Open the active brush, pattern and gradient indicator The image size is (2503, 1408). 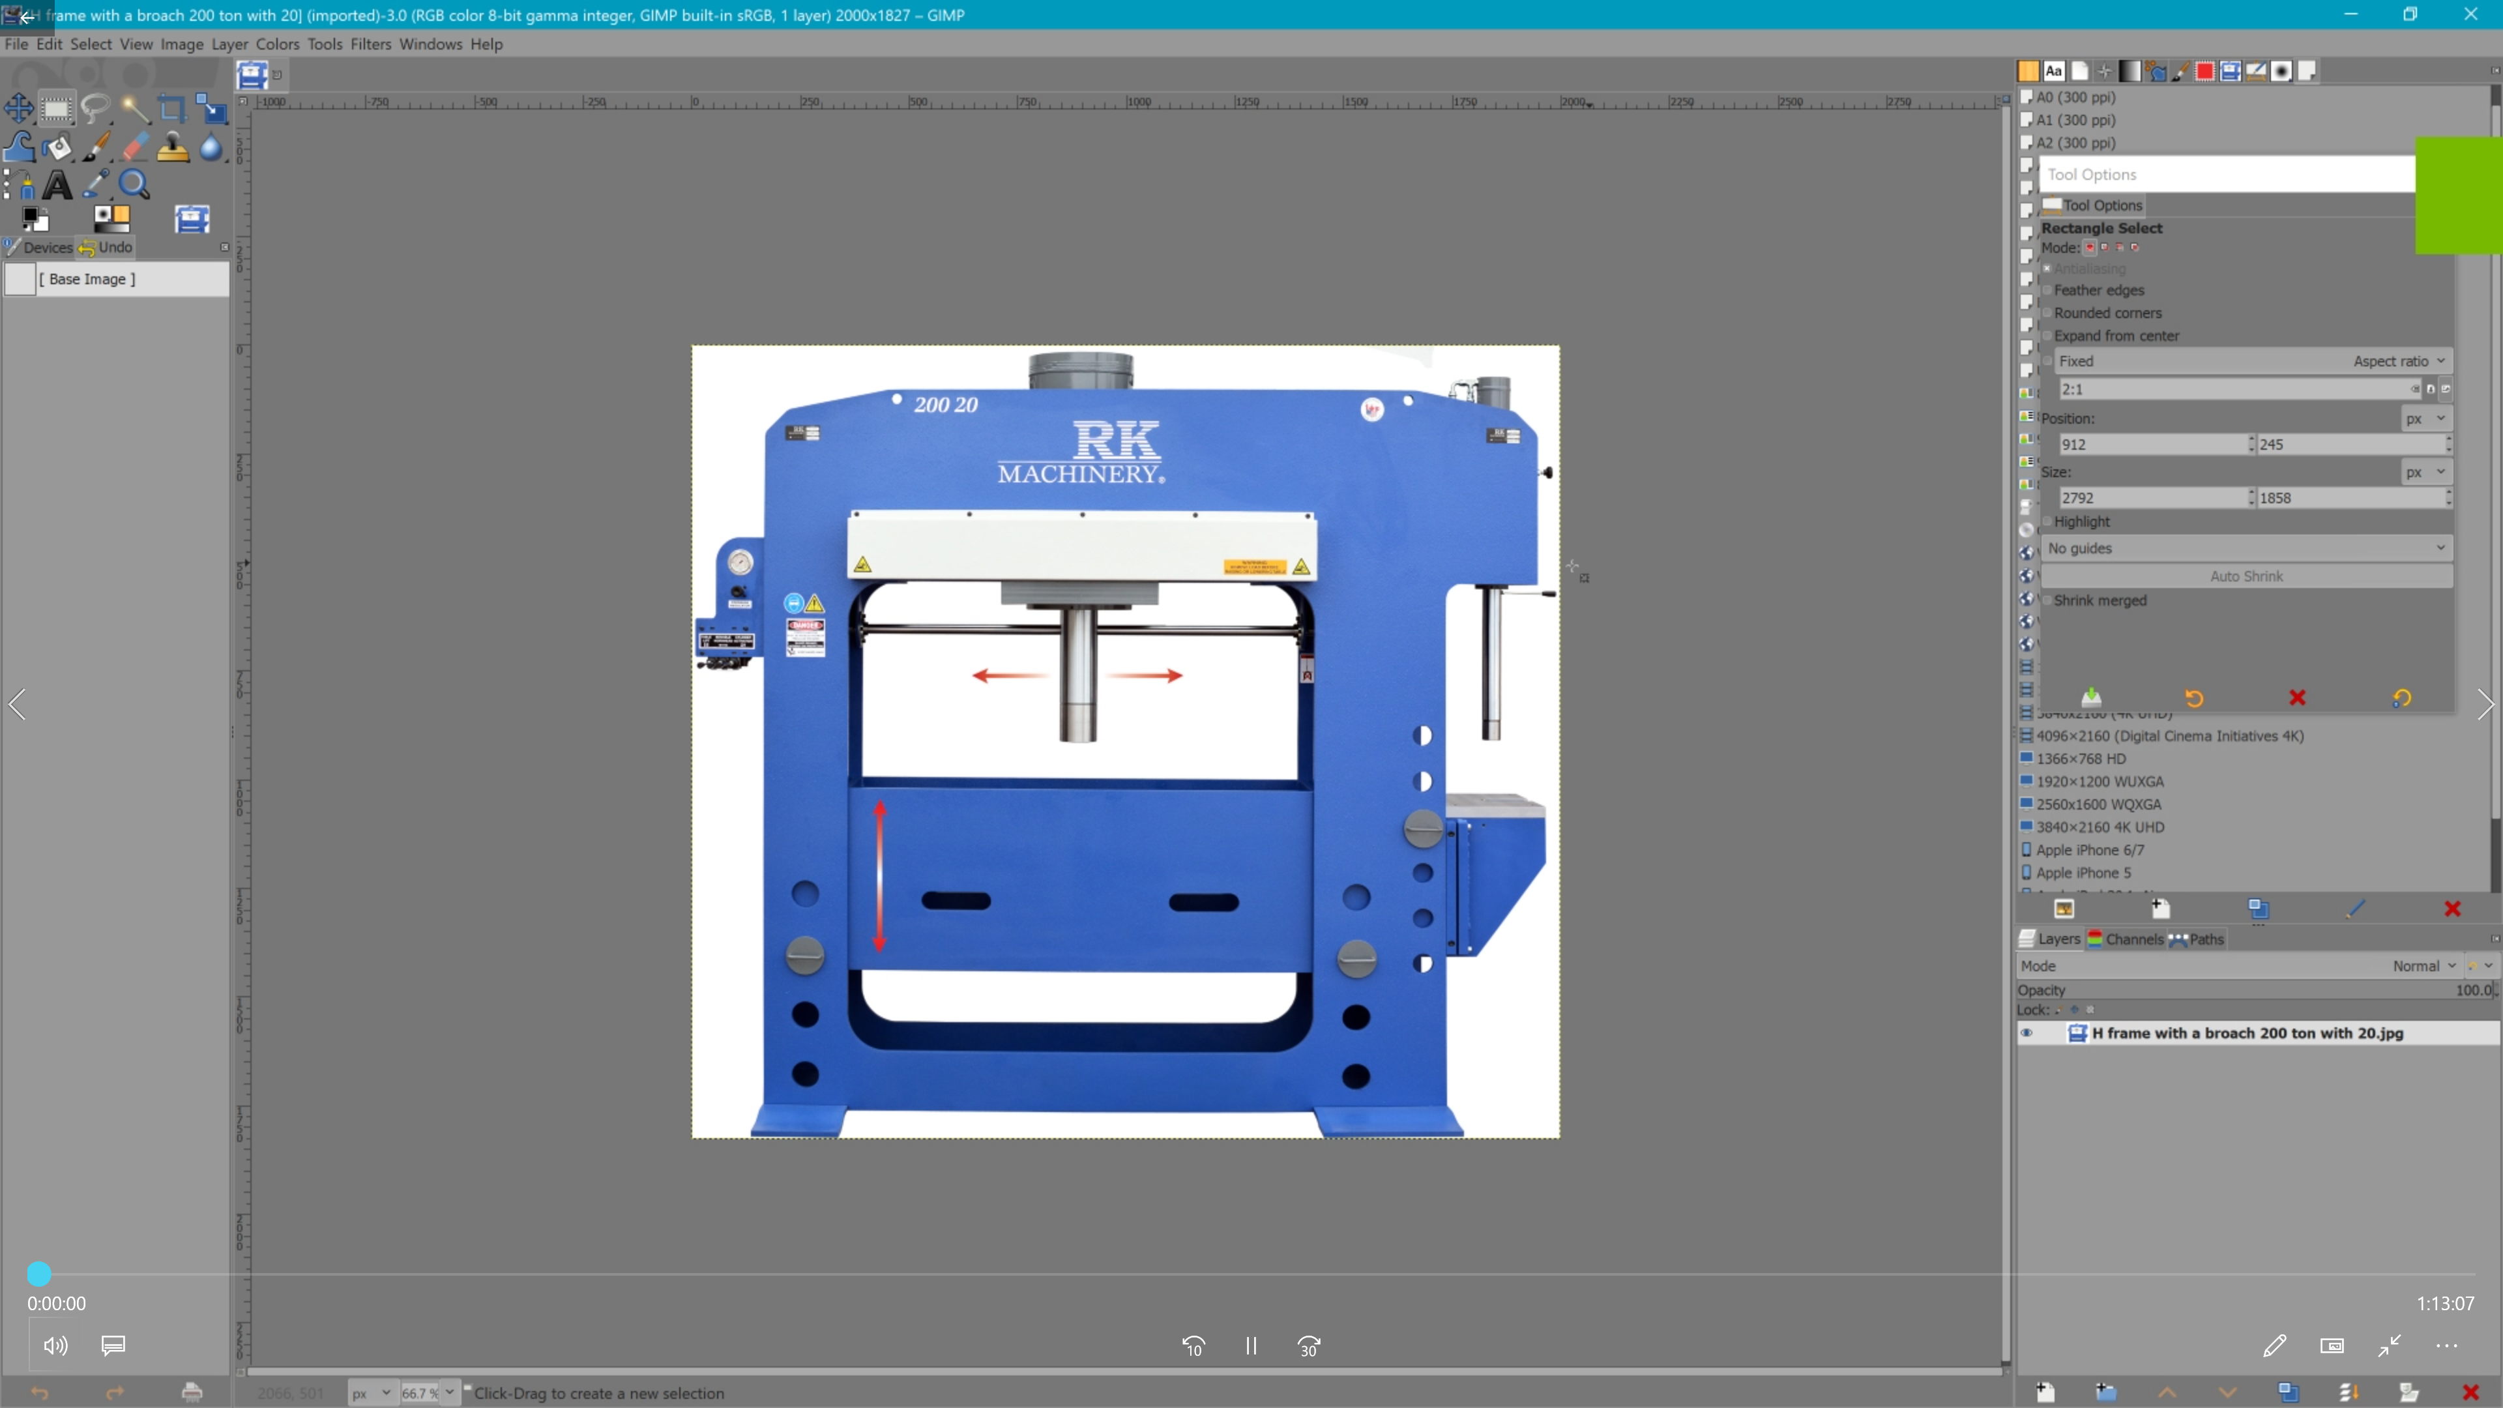111,218
